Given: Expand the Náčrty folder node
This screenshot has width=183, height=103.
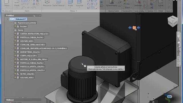Looking at the screenshot, I should pos(12,30).
